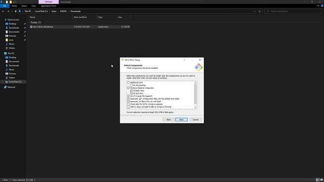324x182 pixels.
Task: Uncheck the Git Bash Here option
Action: [x=131, y=90]
